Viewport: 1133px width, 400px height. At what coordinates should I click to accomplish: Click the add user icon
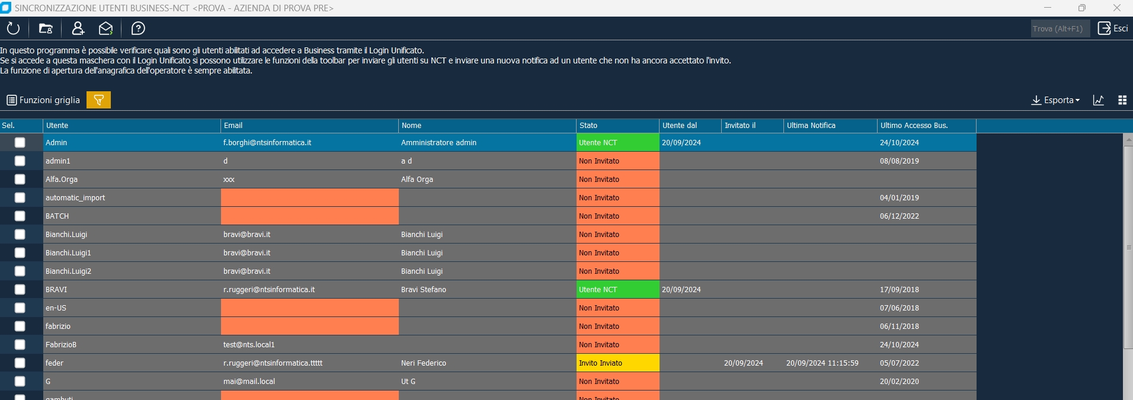[x=78, y=28]
